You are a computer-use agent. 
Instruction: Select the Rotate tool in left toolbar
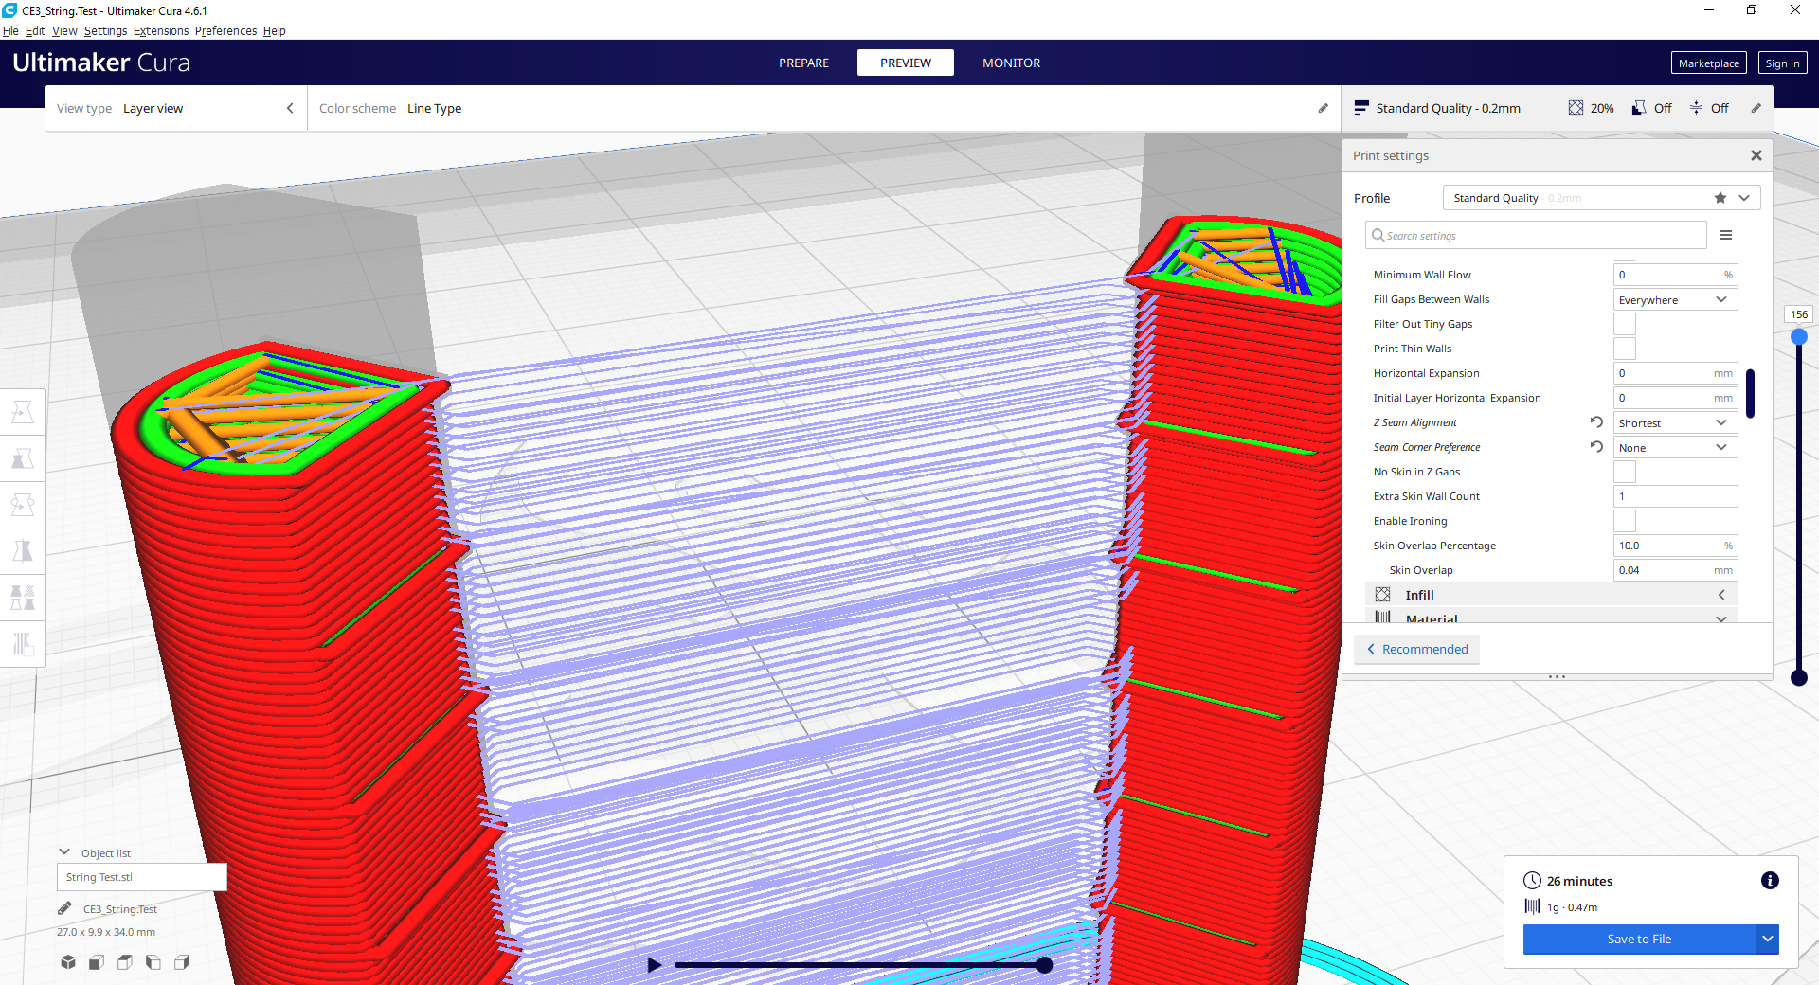pos(23,505)
